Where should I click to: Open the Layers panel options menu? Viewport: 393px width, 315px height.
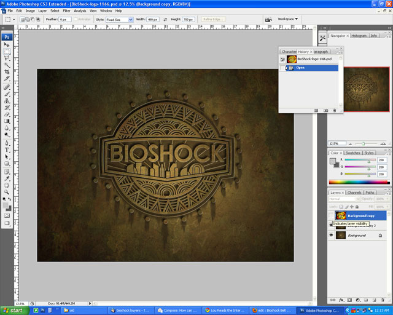[x=387, y=193]
